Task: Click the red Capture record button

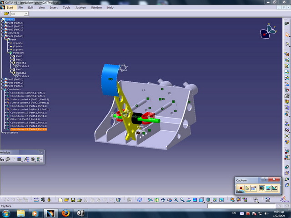Action: click(x=241, y=188)
